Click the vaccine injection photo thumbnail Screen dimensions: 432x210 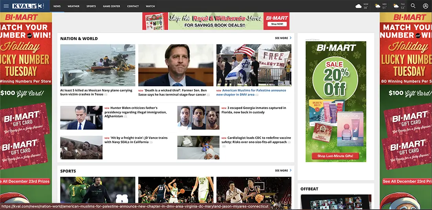coord(198,148)
